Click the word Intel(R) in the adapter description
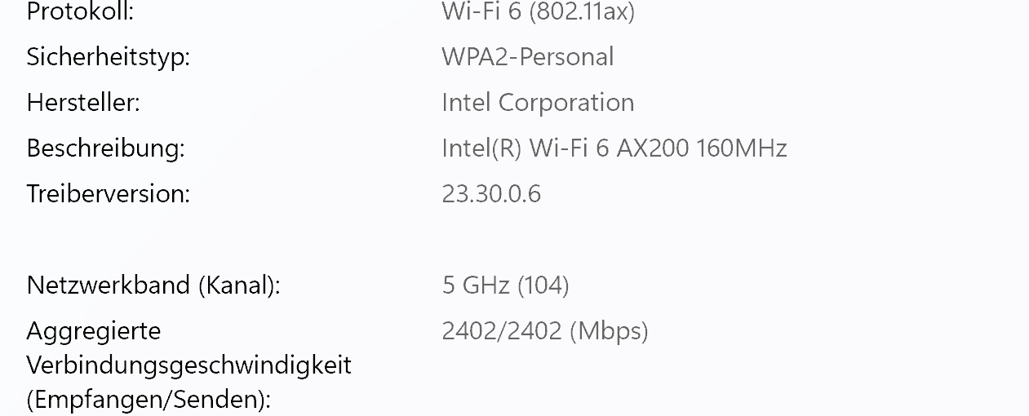1029x416 pixels. click(x=481, y=148)
